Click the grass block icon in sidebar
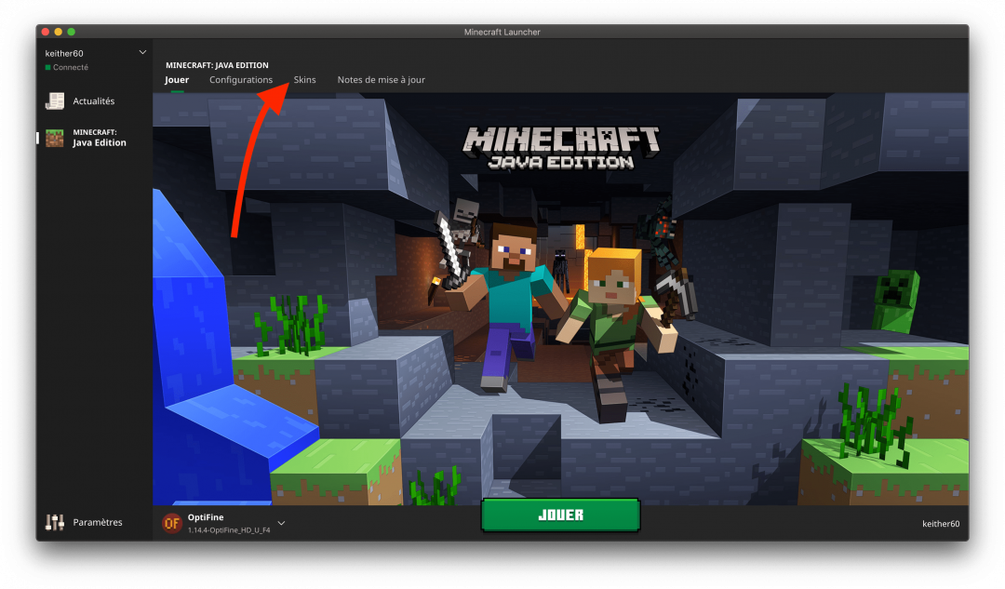Viewport: 1005px width, 589px height. click(x=55, y=138)
